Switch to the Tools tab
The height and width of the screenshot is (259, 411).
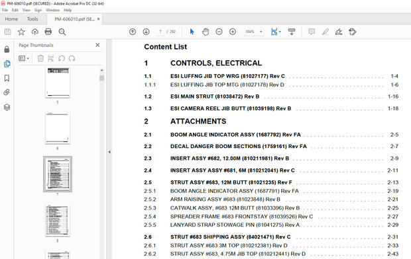pos(32,19)
